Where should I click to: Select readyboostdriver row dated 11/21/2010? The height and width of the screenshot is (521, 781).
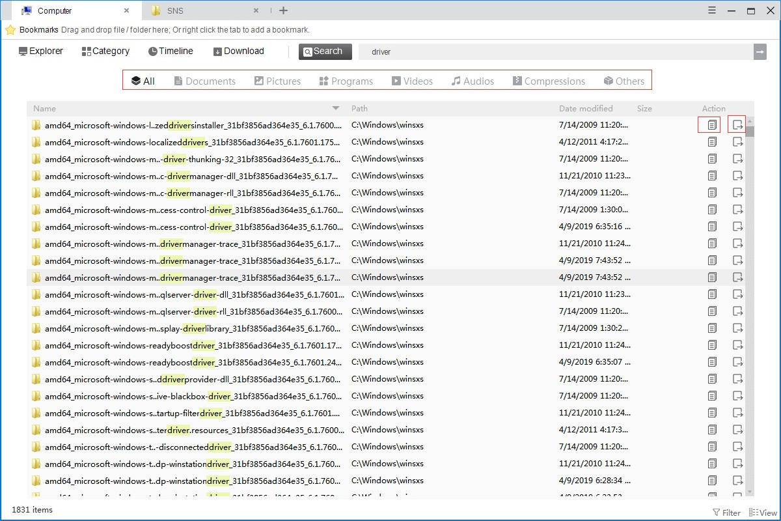click(x=386, y=345)
